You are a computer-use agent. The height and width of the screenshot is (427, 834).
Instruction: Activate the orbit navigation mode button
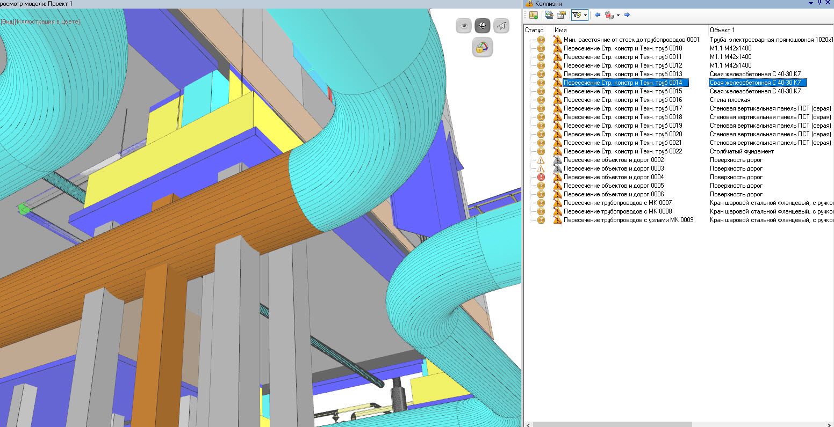482,25
